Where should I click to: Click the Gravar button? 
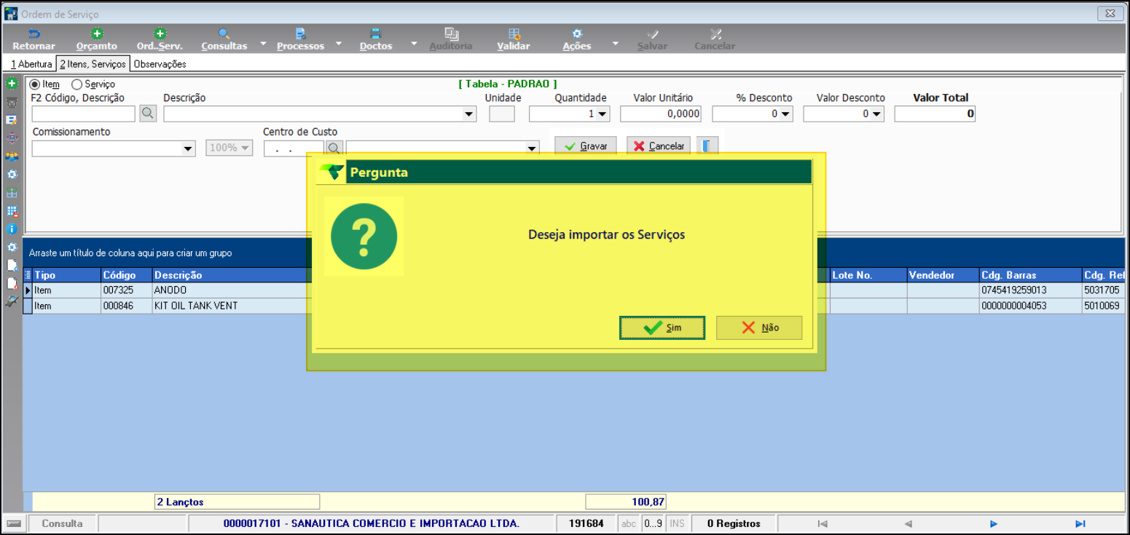click(x=586, y=146)
